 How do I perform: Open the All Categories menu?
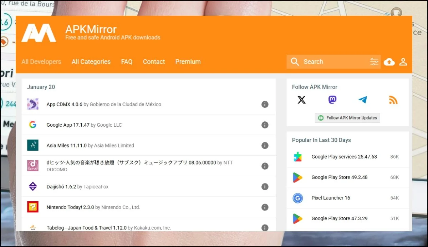click(91, 62)
